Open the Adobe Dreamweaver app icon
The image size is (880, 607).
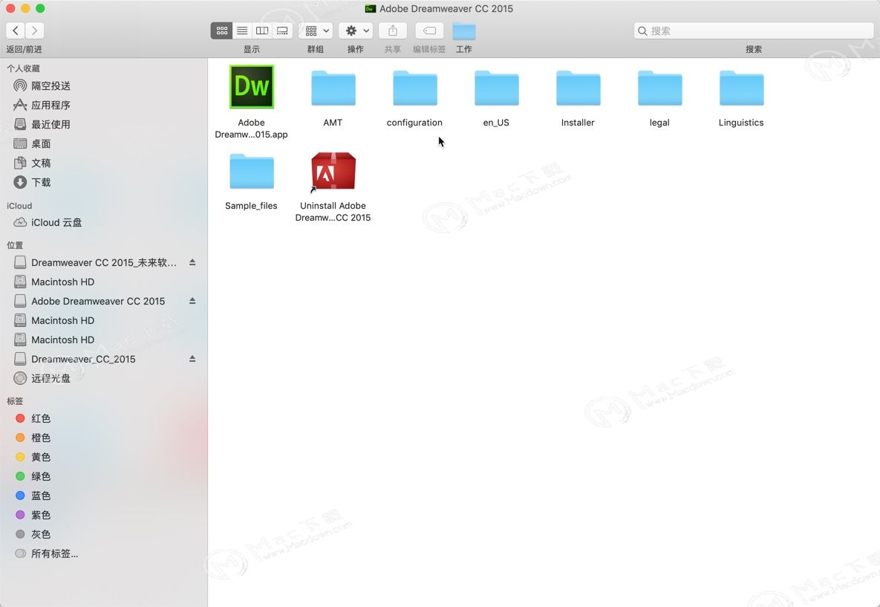252,87
